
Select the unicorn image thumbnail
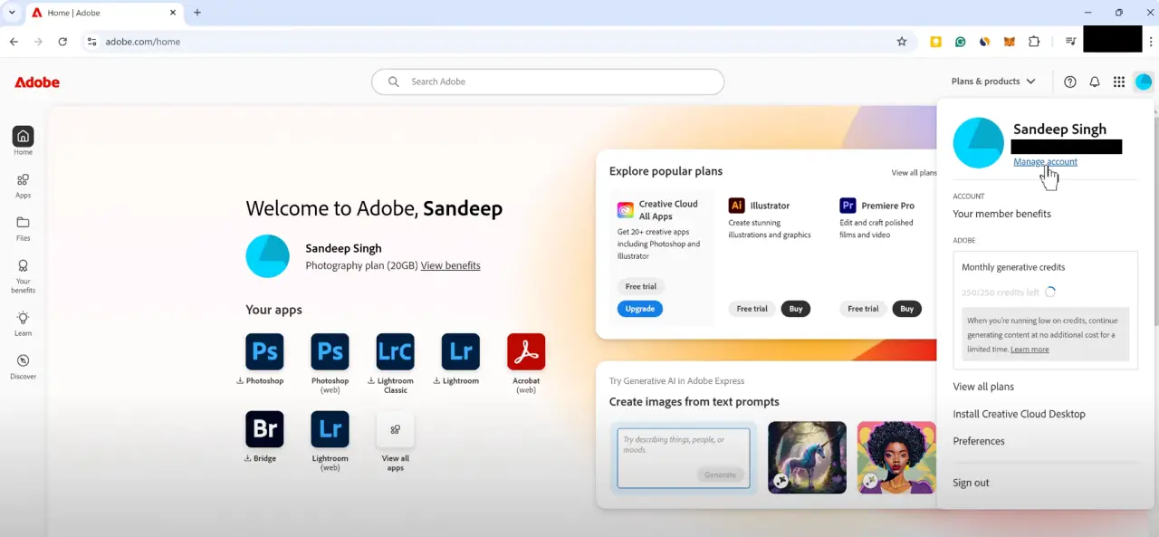pyautogui.click(x=806, y=457)
